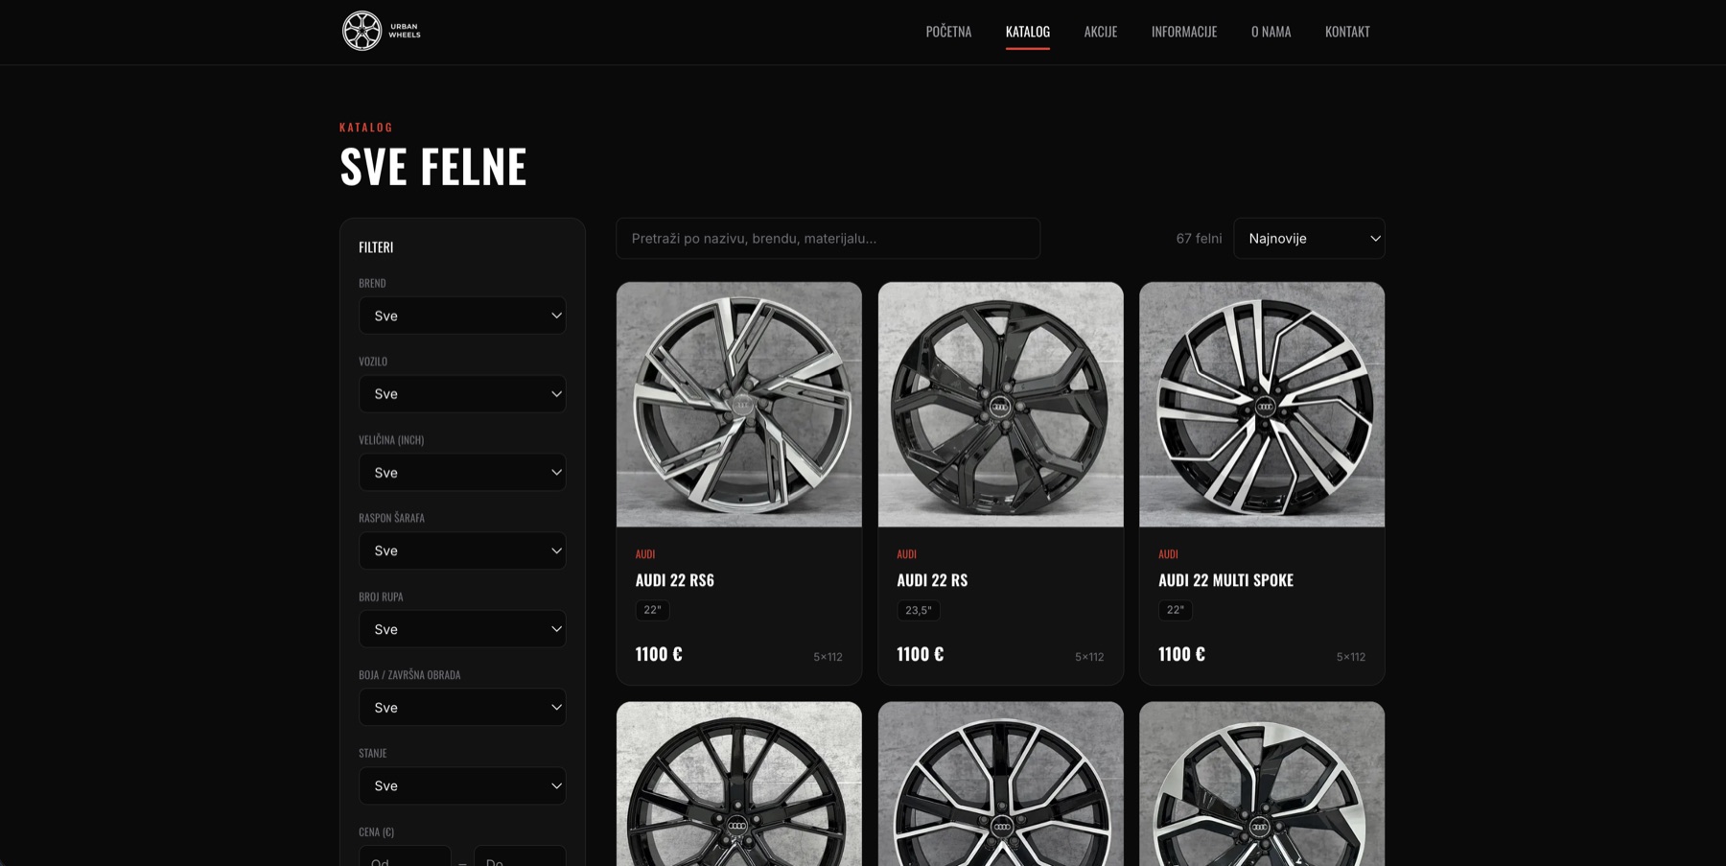
Task: Open the Informacije nav item
Action: click(x=1184, y=32)
